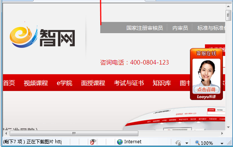The height and width of the screenshot is (147, 233).
Task: Click the vertical scrollbar down arrow
Action: (229, 127)
